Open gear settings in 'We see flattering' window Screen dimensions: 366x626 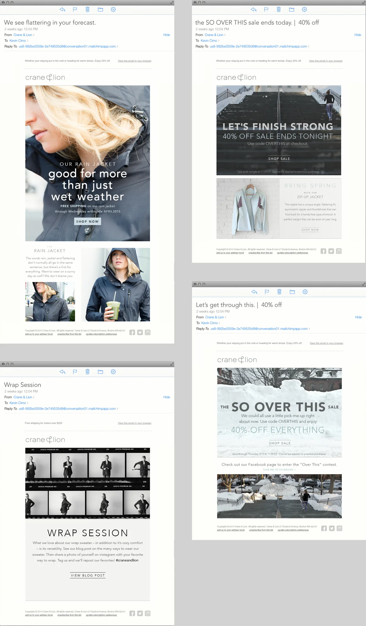point(113,9)
